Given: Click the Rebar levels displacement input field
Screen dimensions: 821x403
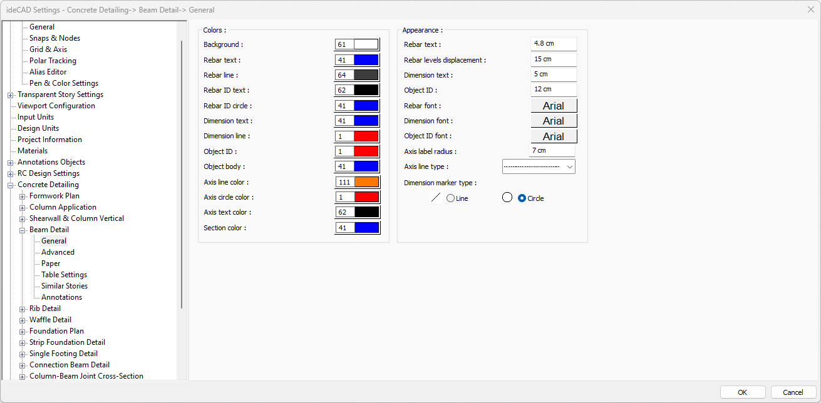Looking at the screenshot, I should coord(553,59).
